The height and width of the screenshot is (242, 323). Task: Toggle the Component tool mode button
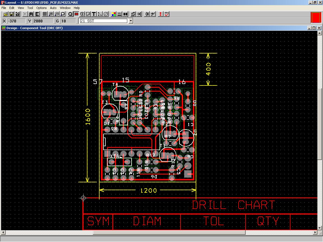[x=76, y=14]
